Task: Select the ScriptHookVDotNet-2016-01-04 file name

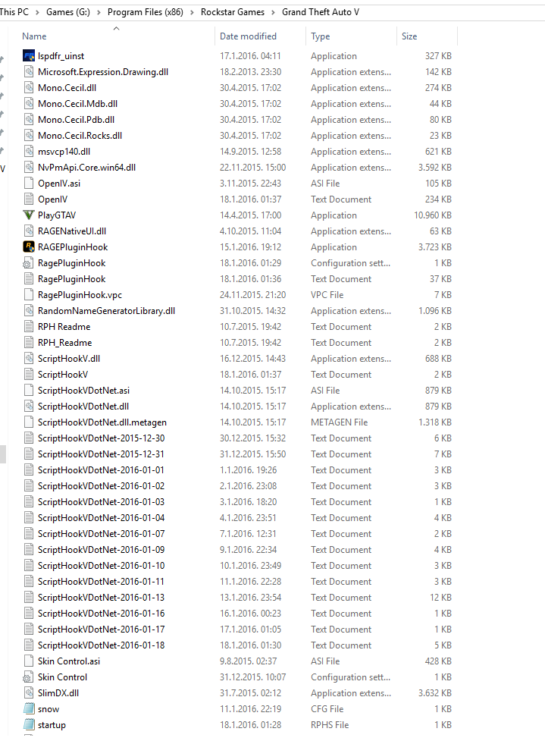Action: 101,518
